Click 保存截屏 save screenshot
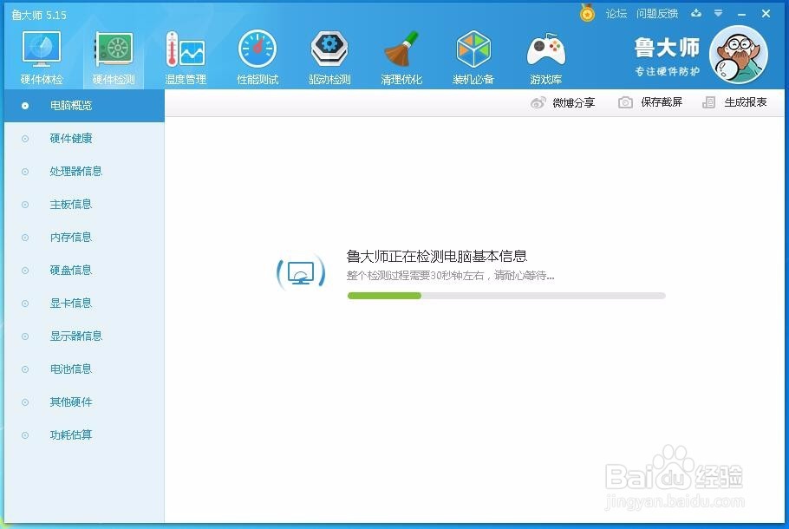Screen dimensions: 789x529 (662, 102)
